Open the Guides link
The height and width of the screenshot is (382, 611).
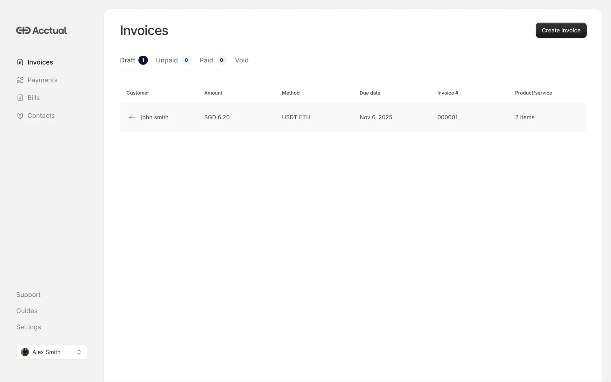pyautogui.click(x=27, y=311)
